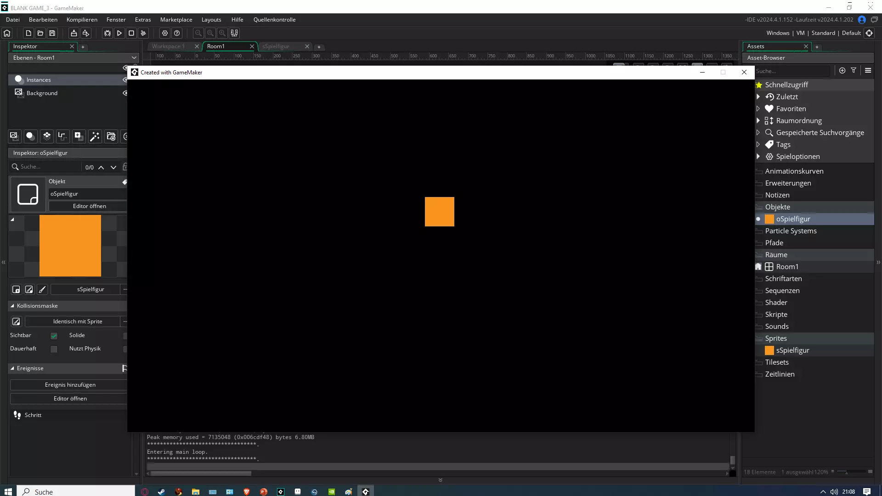Click the orange sprite preview in the inspector
The width and height of the screenshot is (882, 496).
coord(70,246)
